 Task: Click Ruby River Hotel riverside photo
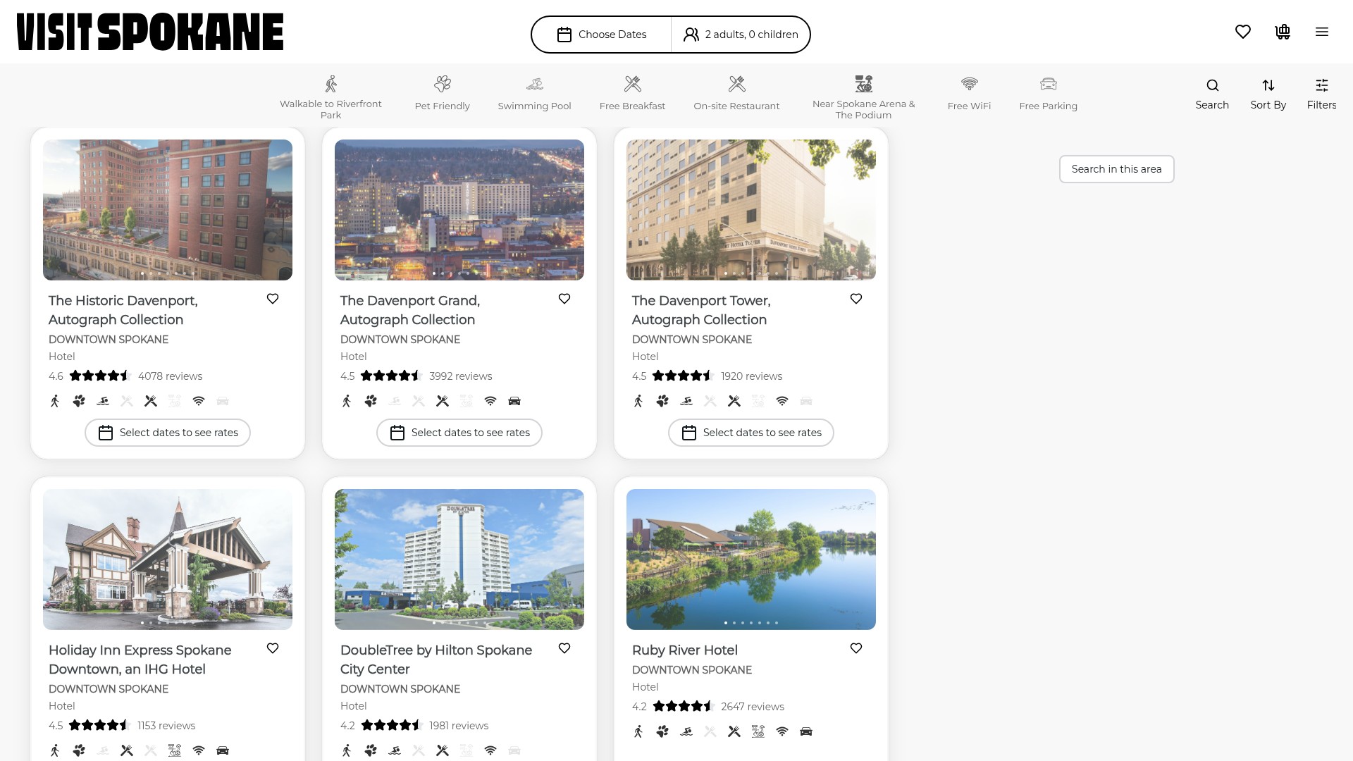[x=751, y=559]
